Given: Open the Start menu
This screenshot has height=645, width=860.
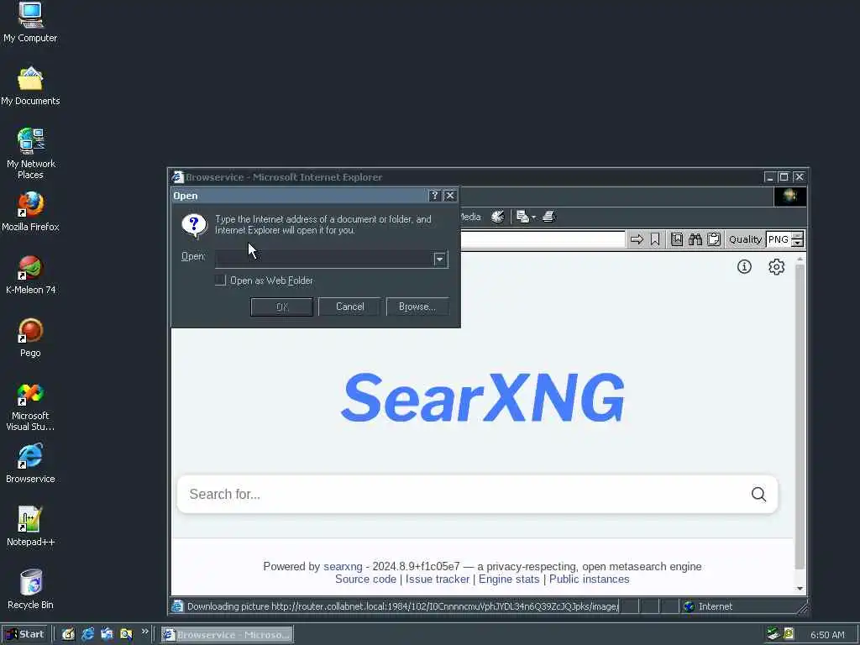Looking at the screenshot, I should pos(25,634).
